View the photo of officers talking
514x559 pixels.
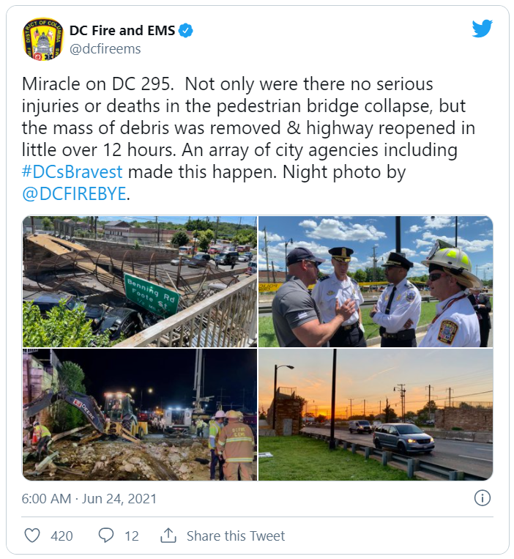(x=376, y=281)
